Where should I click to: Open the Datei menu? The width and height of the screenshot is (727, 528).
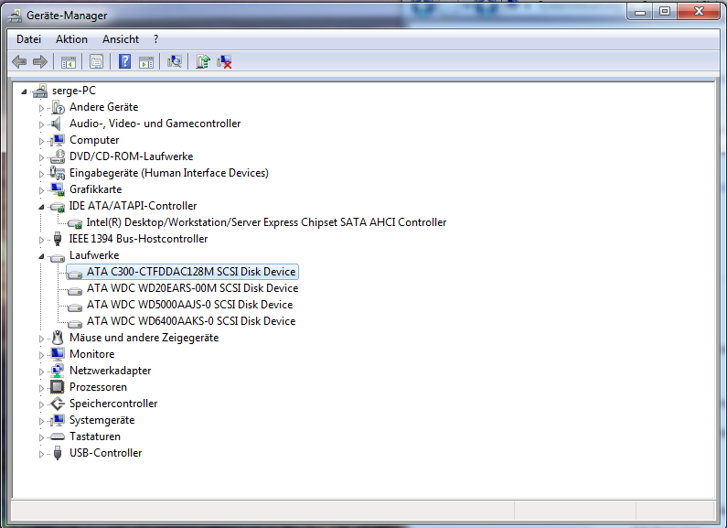pos(28,39)
